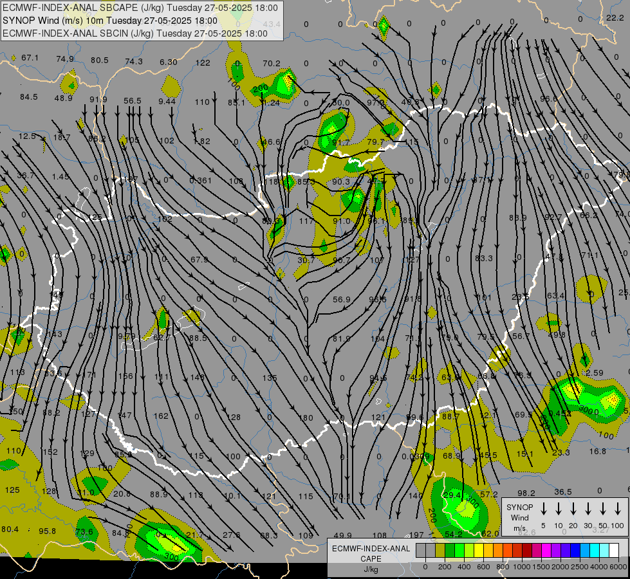Click the SBCIN title line in header
The image size is (630, 579).
coord(135,33)
